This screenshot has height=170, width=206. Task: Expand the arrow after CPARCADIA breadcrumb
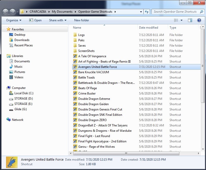[49, 12]
